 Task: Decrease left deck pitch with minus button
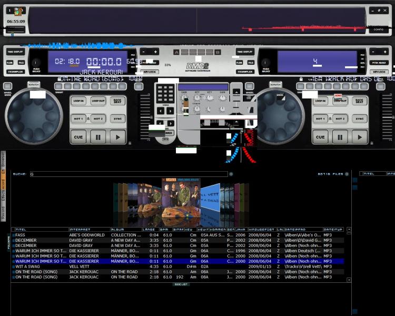click(144, 52)
